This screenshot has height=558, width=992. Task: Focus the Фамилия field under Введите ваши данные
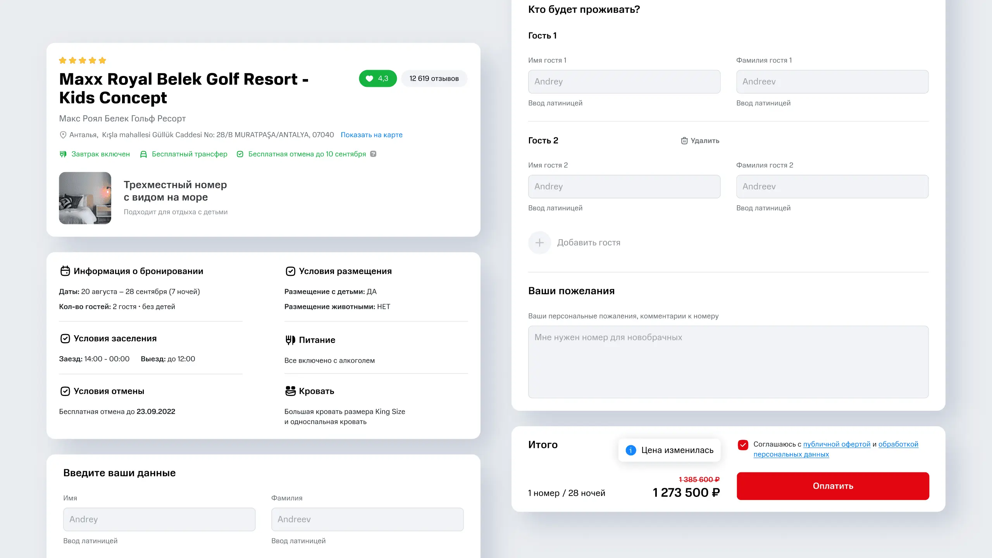367,519
